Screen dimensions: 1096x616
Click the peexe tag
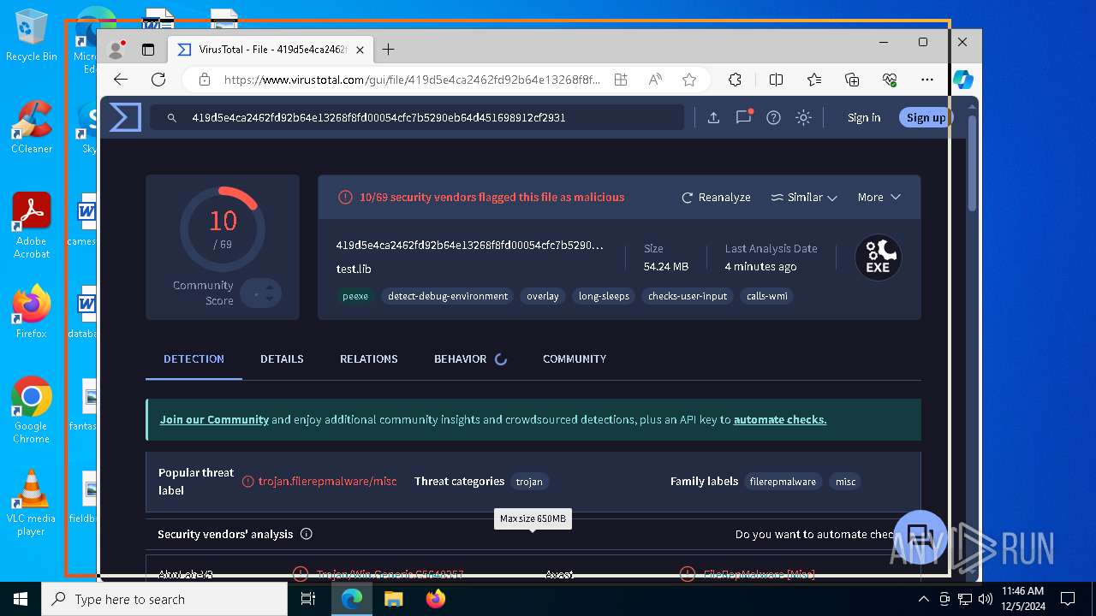355,296
